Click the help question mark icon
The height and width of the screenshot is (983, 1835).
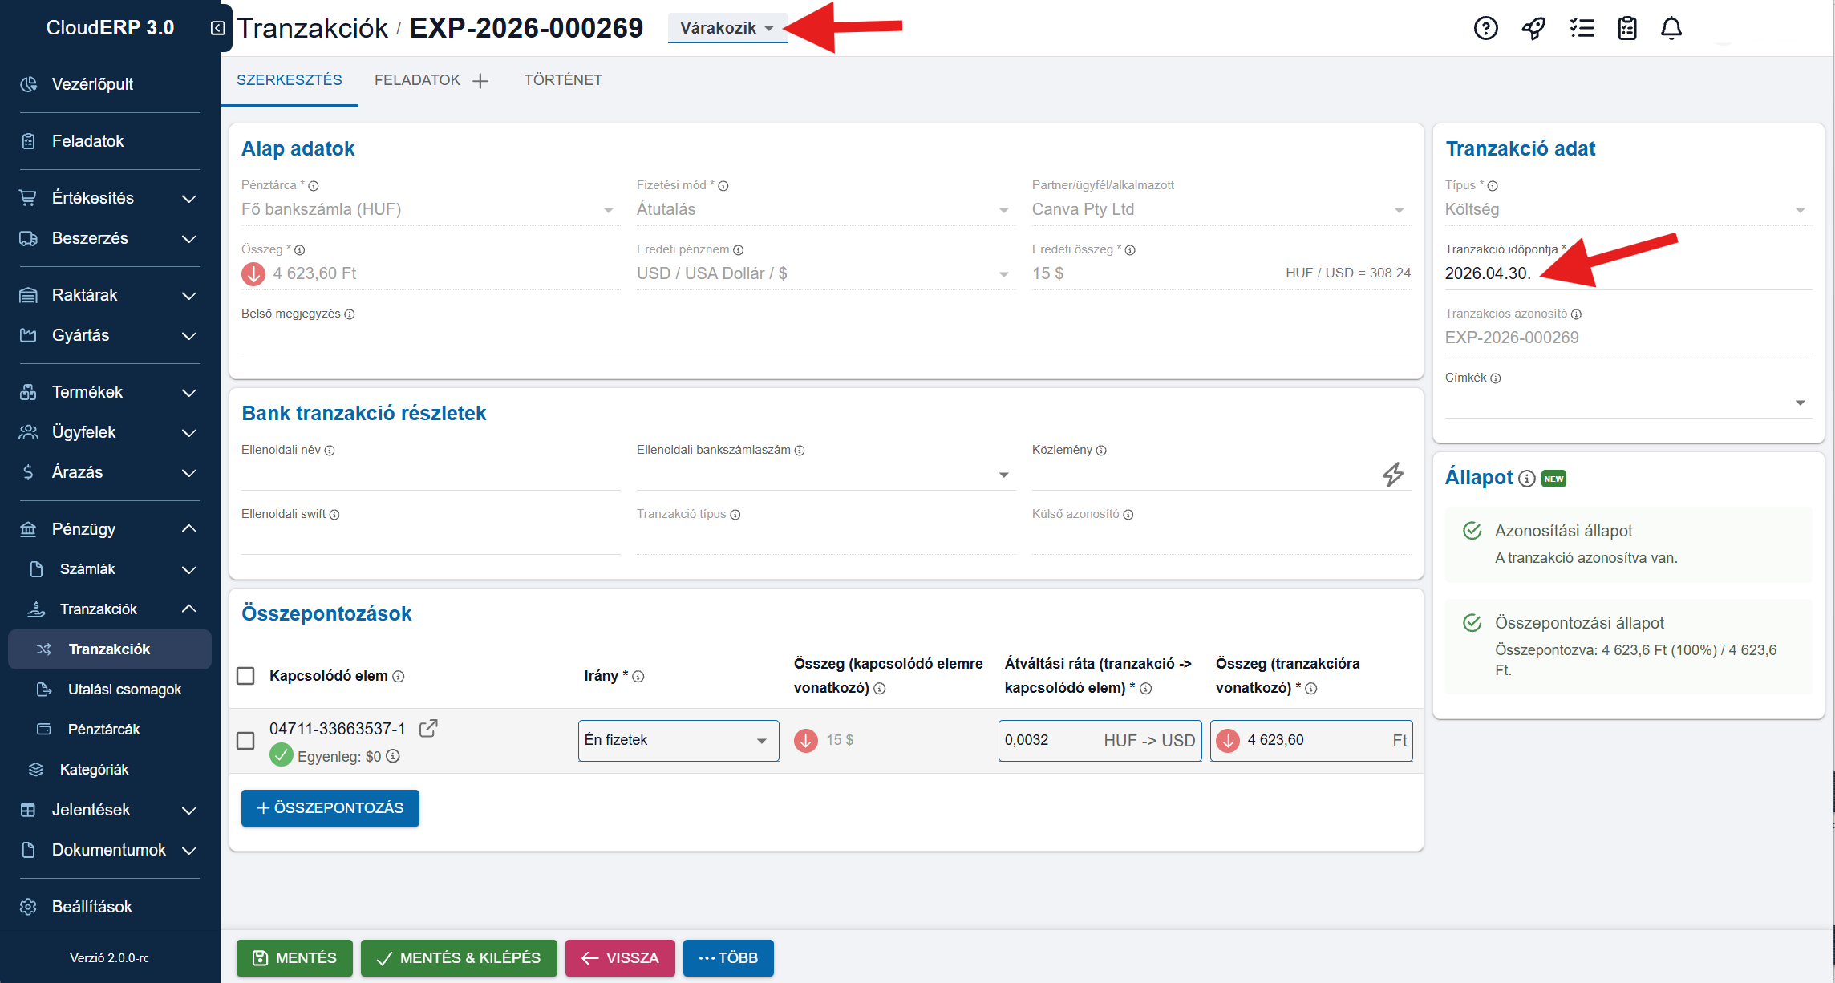[1485, 29]
